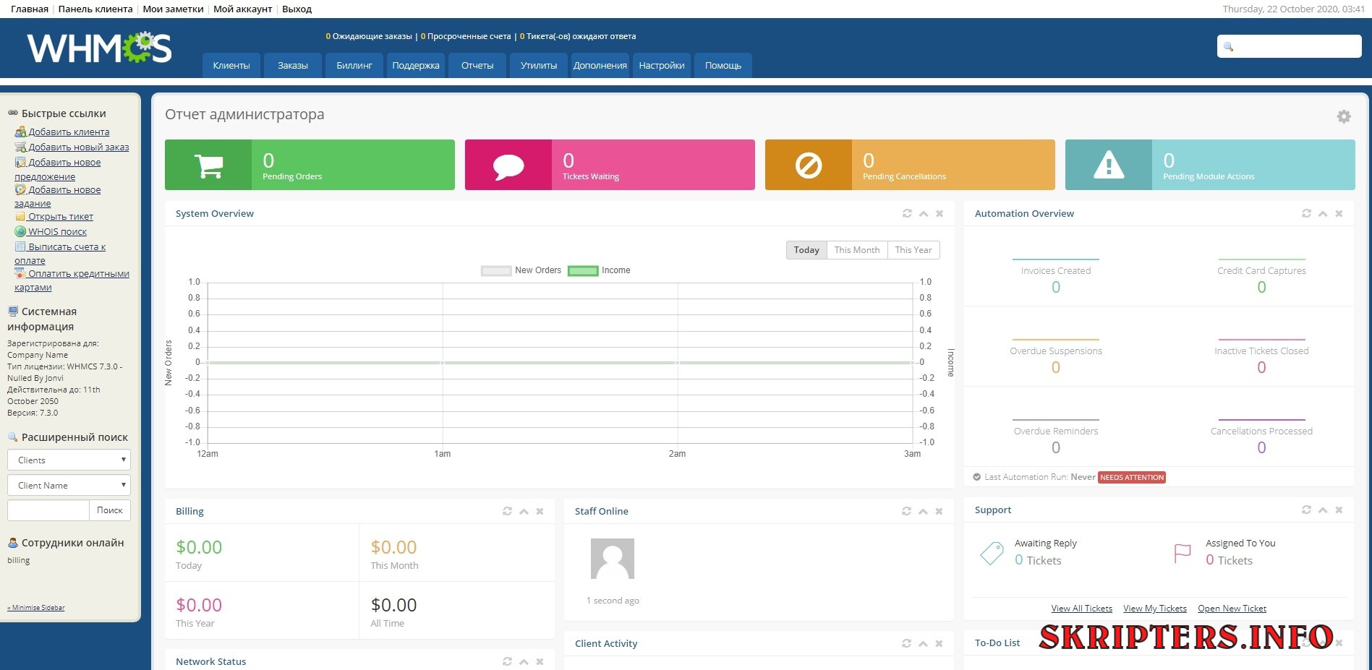Viewport: 1372px width, 670px height.
Task: Close the Billing widget
Action: point(540,511)
